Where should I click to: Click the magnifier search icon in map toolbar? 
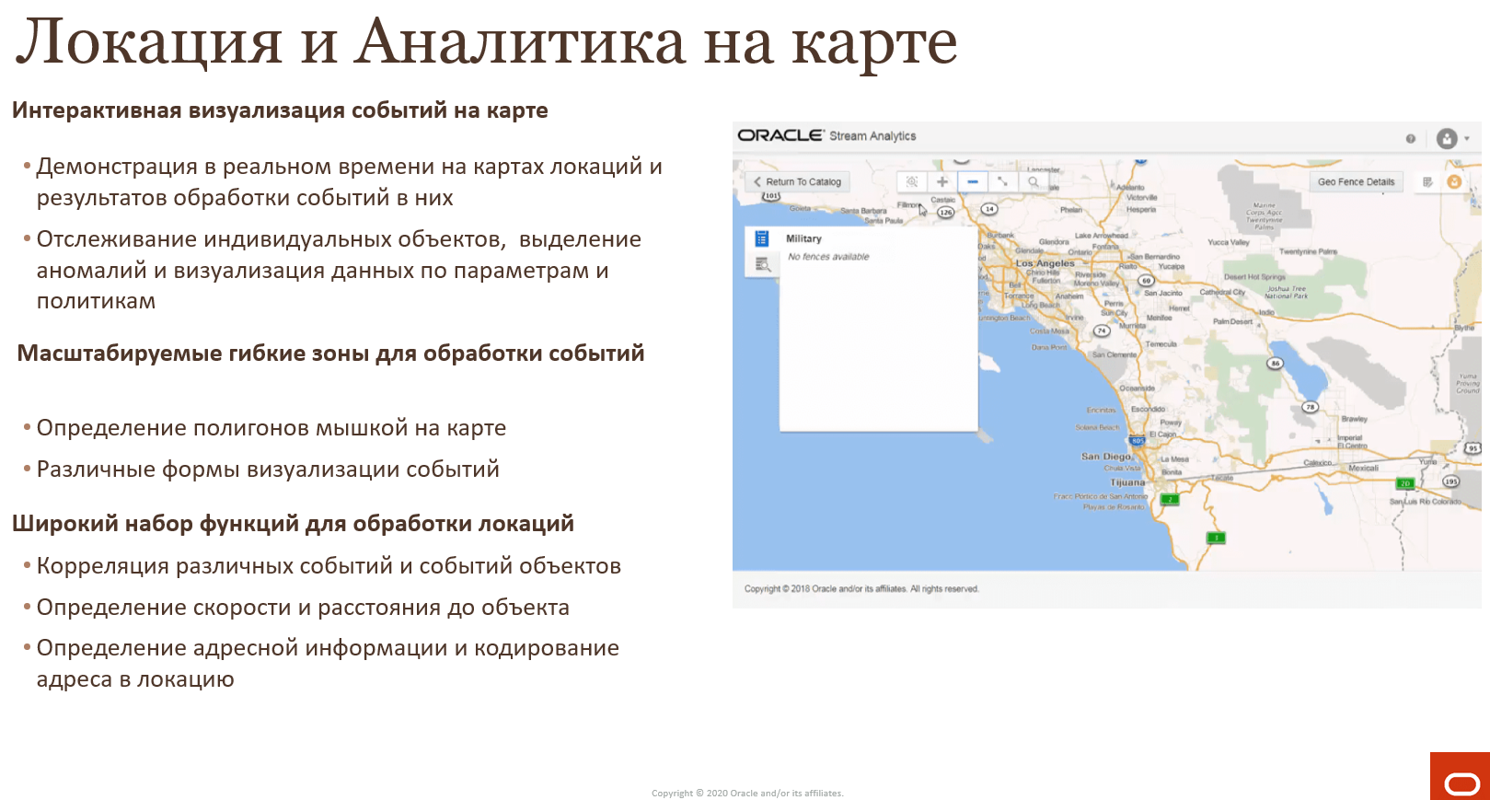(1034, 181)
